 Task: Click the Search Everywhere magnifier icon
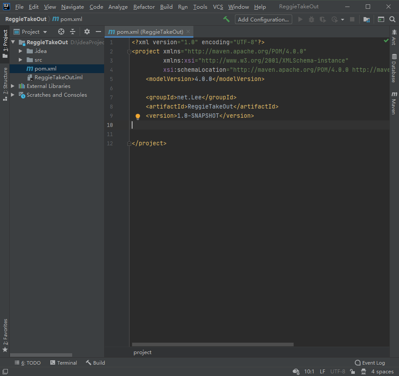pyautogui.click(x=392, y=19)
